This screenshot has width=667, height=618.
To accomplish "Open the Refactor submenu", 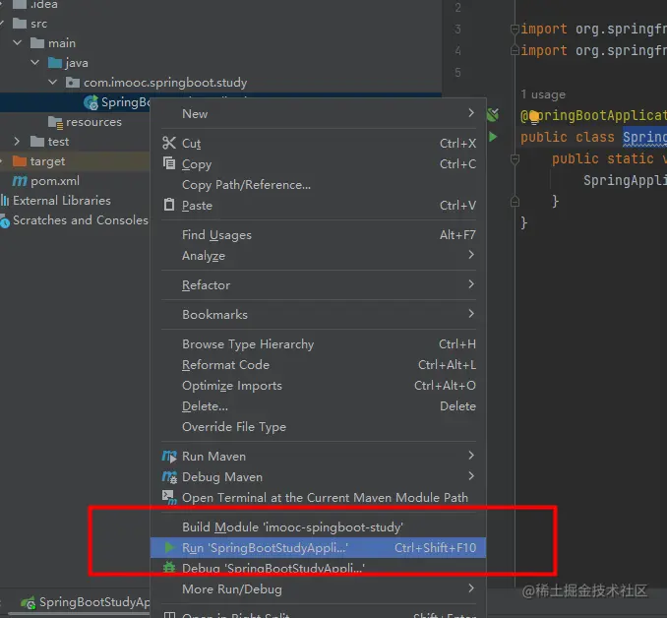I will click(x=318, y=284).
